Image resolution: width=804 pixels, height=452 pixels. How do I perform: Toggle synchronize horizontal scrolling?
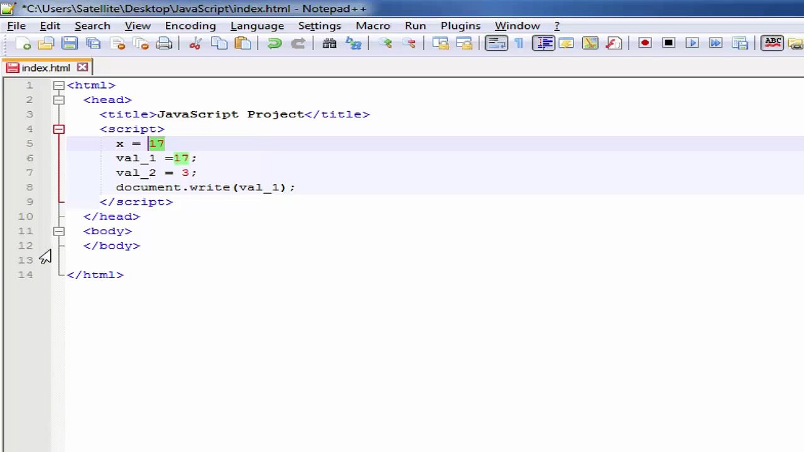click(464, 43)
